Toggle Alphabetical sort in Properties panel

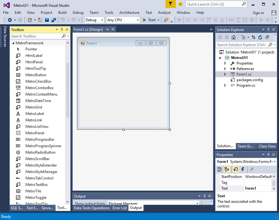point(227,169)
